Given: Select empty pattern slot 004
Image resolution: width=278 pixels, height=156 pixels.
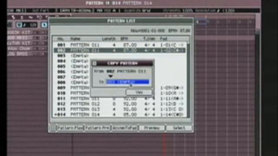Looking at the screenshot, I should 73,61.
